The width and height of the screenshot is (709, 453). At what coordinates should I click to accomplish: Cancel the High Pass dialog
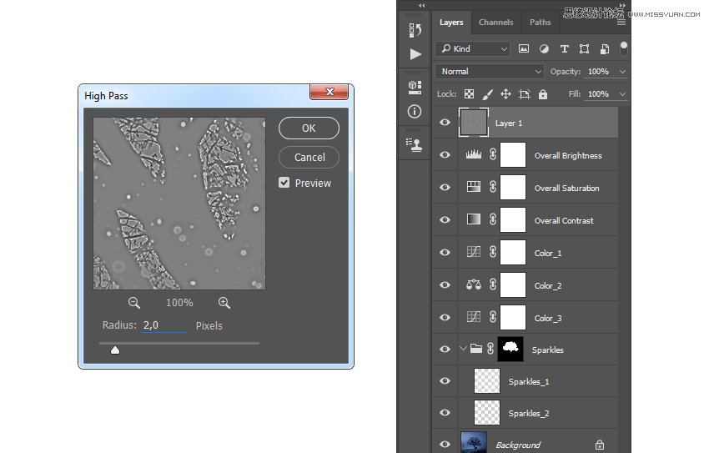coord(309,157)
